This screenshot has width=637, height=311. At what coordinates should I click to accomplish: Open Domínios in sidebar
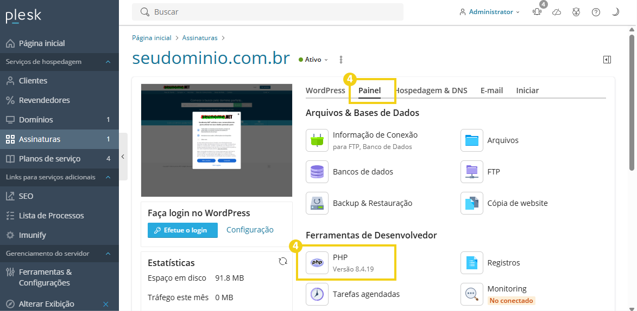coord(59,120)
